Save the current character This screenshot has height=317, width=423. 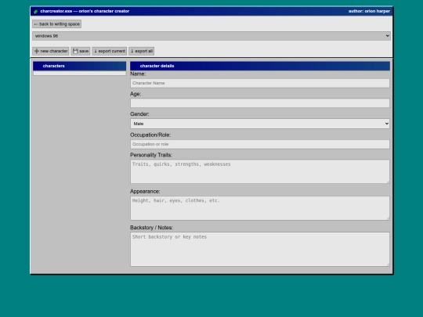point(81,51)
